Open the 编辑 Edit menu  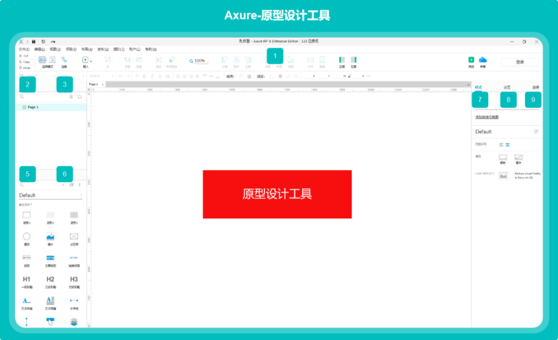pos(40,49)
